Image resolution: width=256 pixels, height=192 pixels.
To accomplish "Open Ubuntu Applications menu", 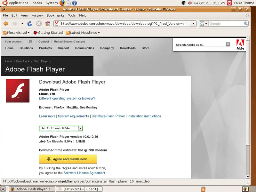I will click(18, 3).
